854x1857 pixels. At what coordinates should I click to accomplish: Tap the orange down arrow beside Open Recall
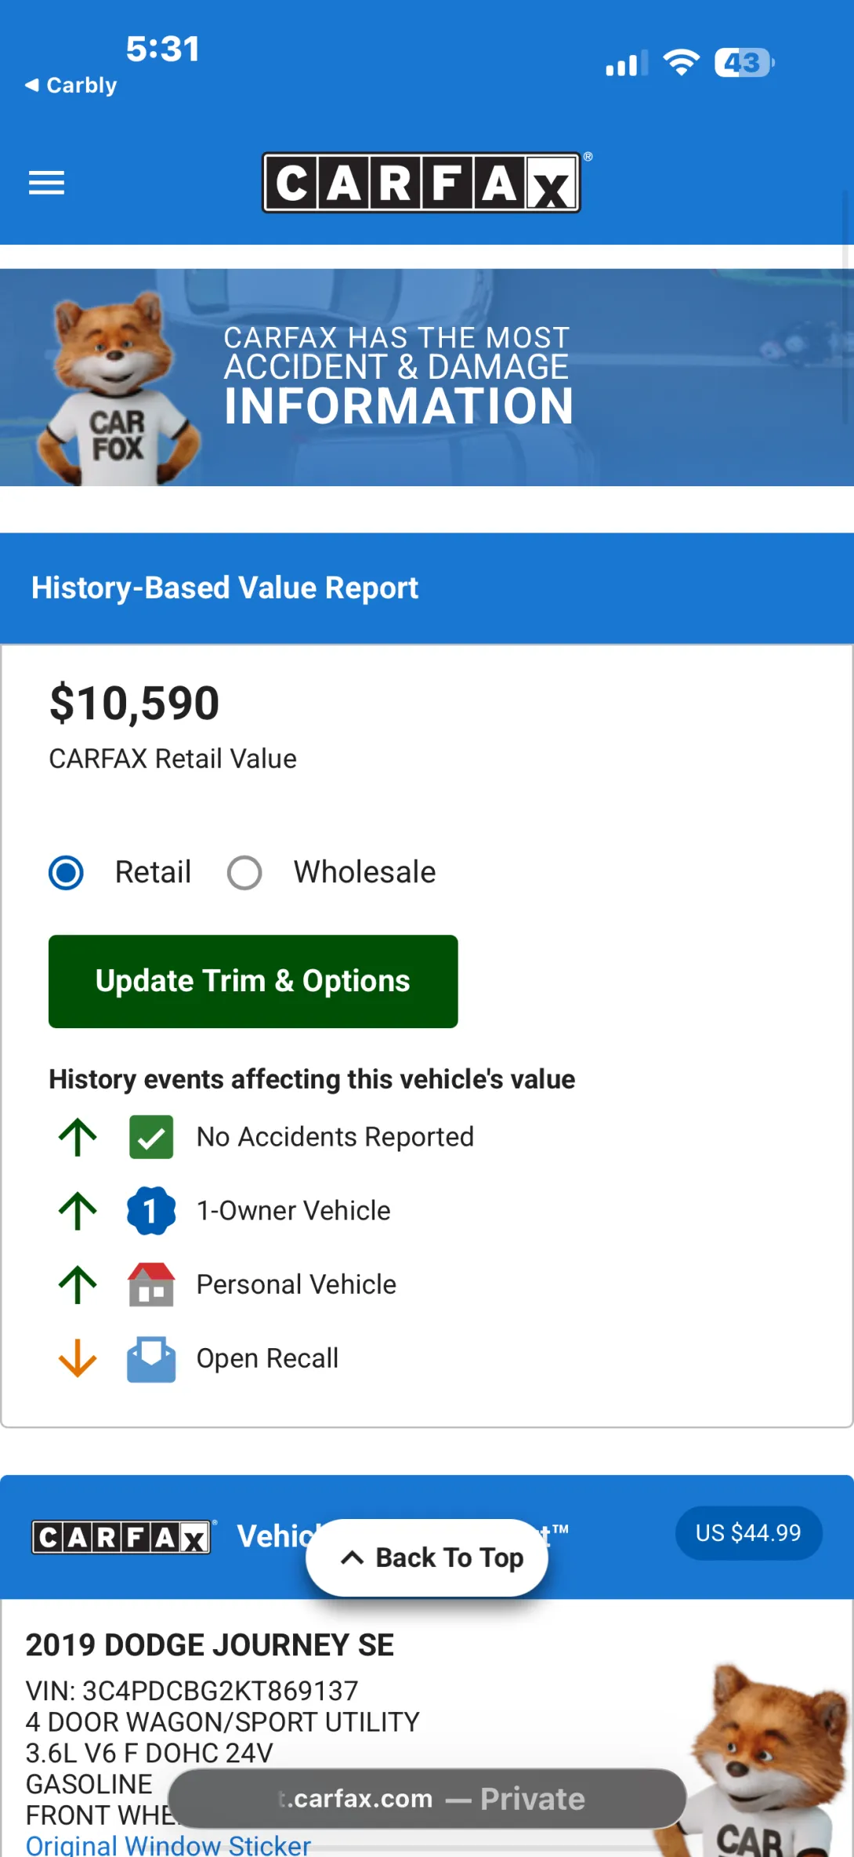click(78, 1358)
